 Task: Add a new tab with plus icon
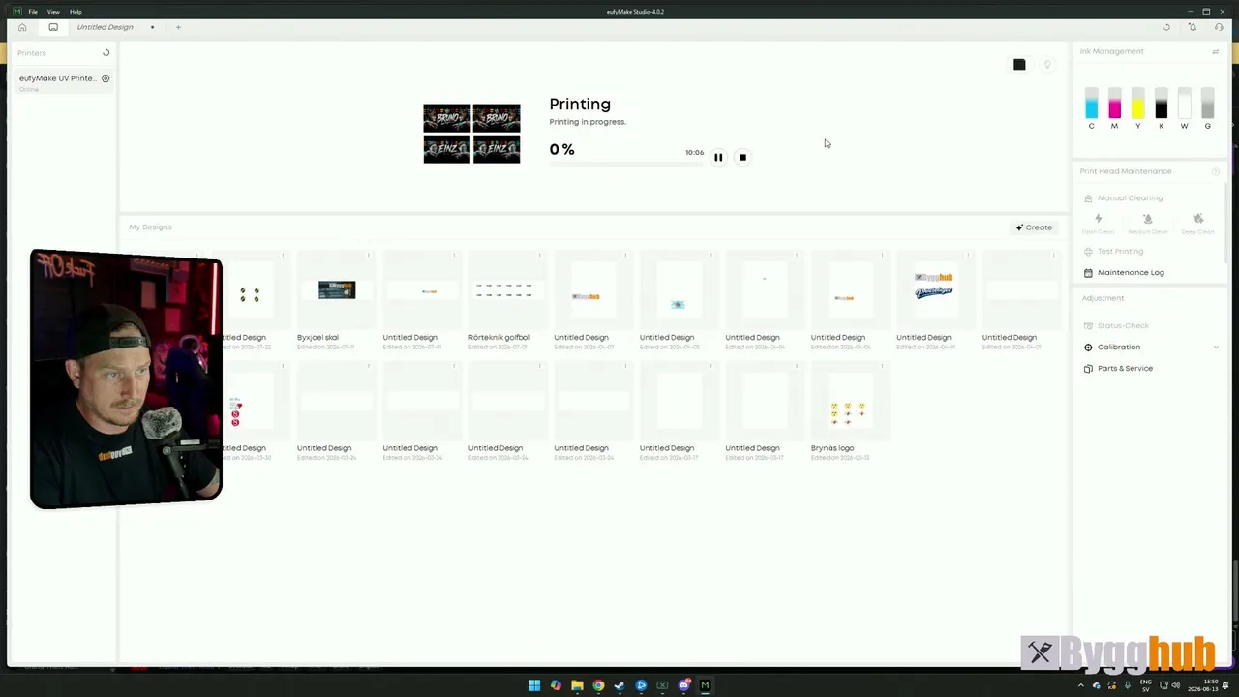pyautogui.click(x=178, y=27)
